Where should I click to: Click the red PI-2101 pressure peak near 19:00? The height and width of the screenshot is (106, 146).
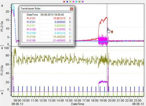click(106, 18)
